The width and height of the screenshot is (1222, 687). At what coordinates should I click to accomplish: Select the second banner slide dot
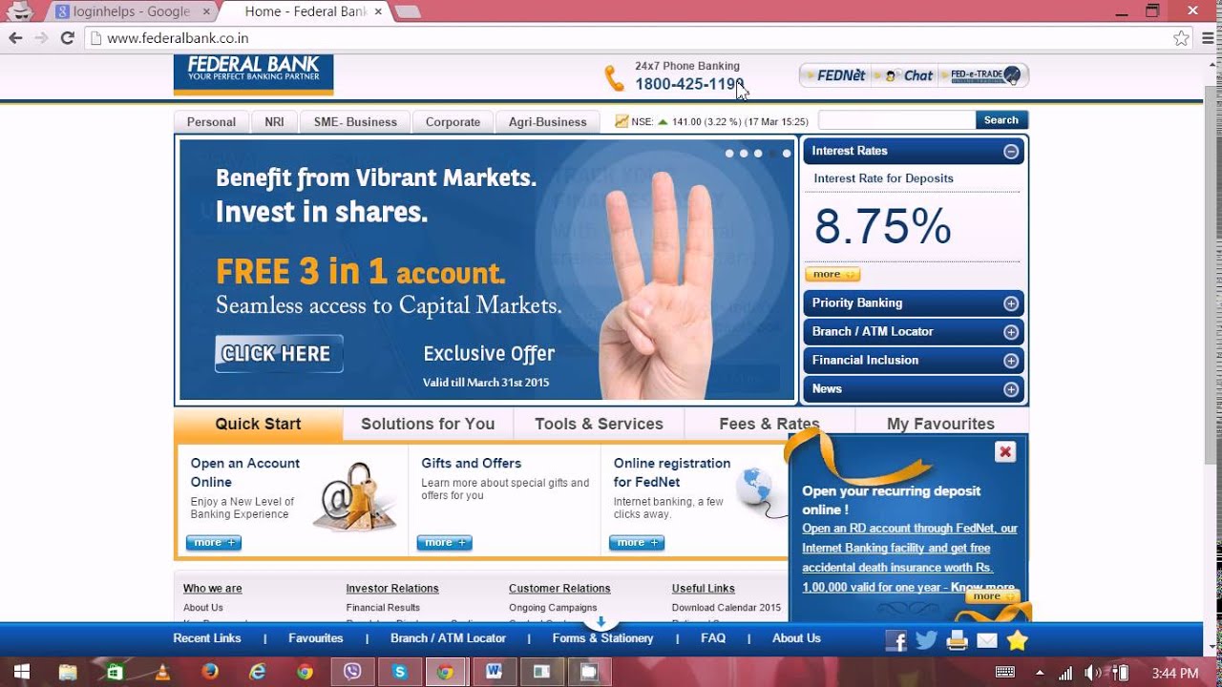point(744,153)
